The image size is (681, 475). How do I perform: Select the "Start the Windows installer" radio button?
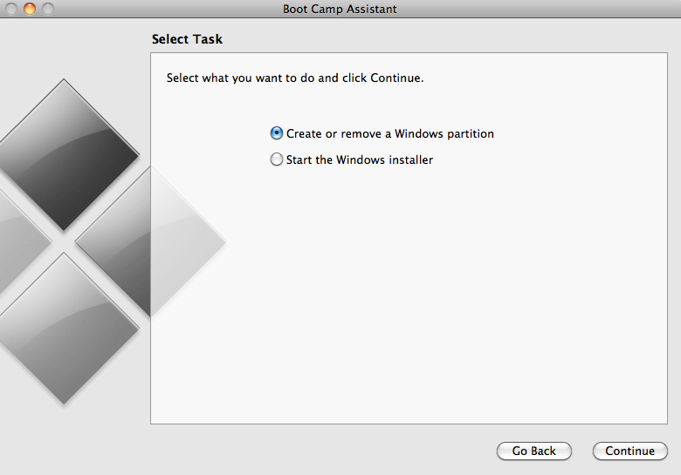pyautogui.click(x=277, y=159)
